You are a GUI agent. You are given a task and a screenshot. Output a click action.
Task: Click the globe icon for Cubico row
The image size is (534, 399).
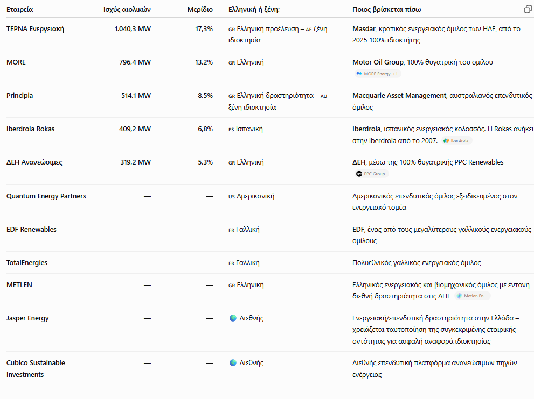(233, 362)
